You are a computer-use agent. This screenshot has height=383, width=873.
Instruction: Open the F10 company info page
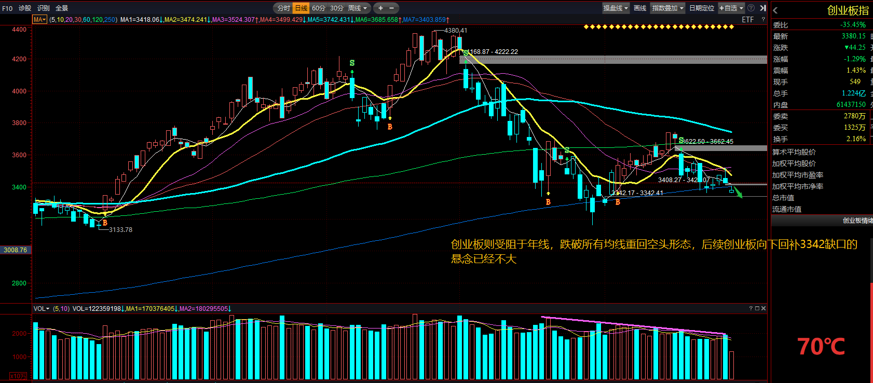[7, 8]
